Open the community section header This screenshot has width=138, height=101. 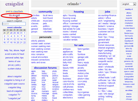(45, 12)
